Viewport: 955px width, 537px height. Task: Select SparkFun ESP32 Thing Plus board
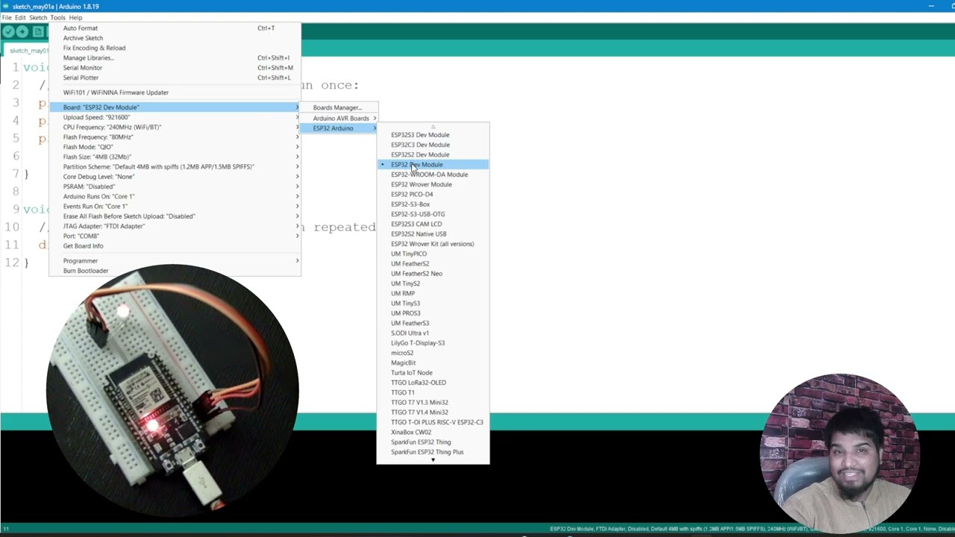[433, 452]
